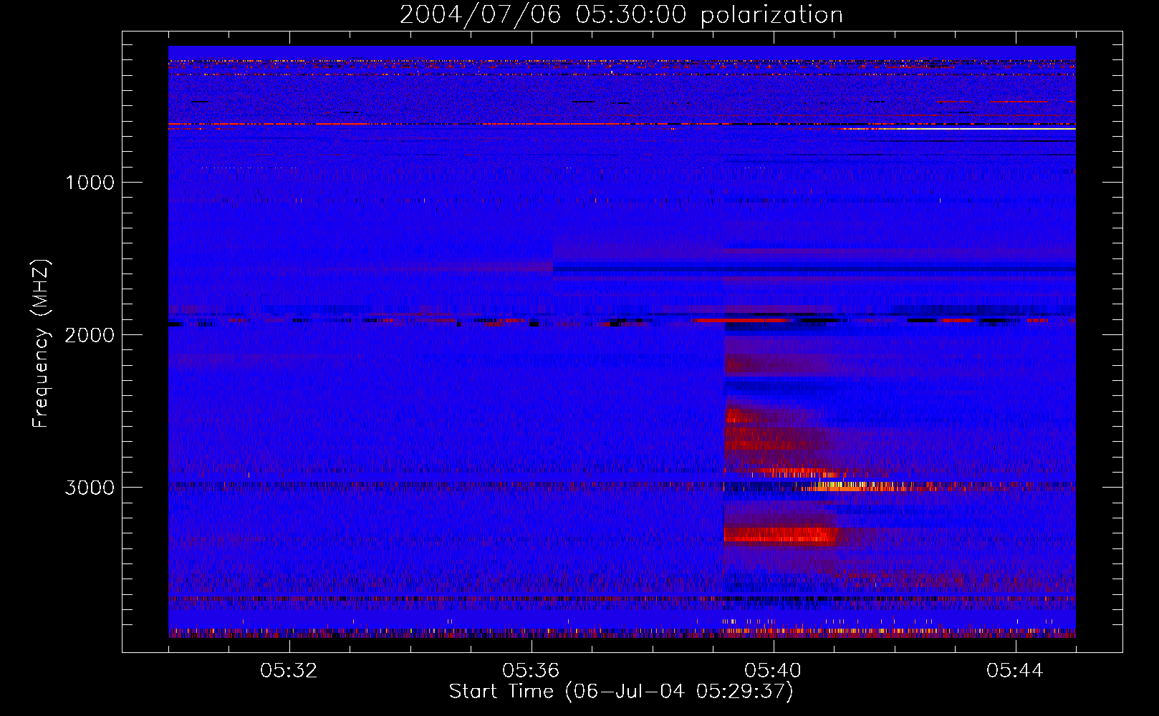Select the 05:36 time tick label

(531, 671)
